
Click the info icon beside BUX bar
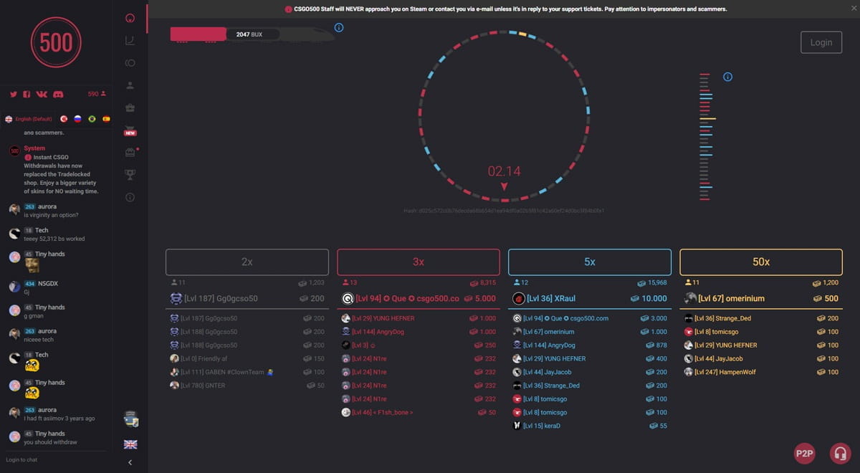(x=339, y=28)
